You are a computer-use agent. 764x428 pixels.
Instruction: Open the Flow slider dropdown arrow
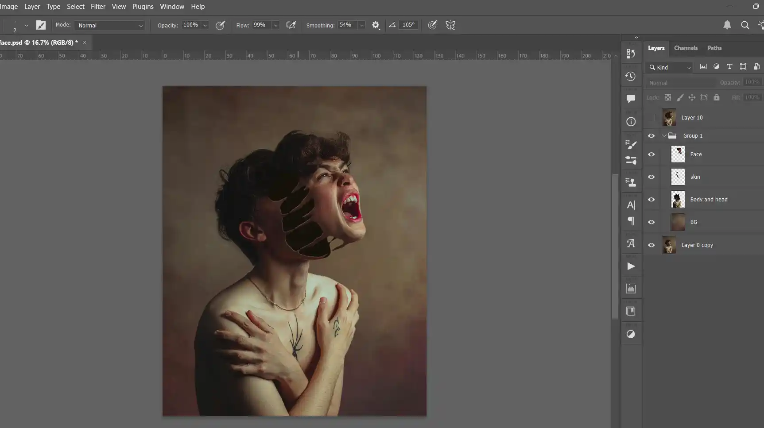pos(275,25)
